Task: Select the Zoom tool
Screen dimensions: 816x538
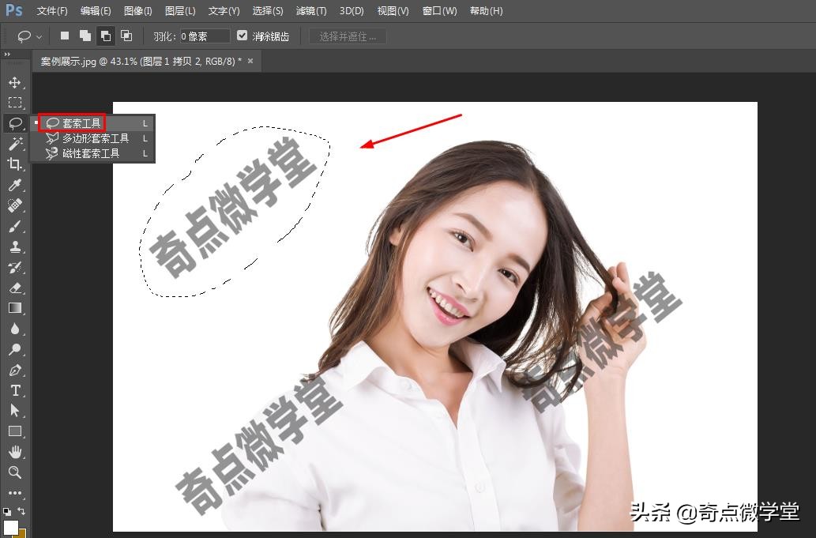Action: pos(16,472)
